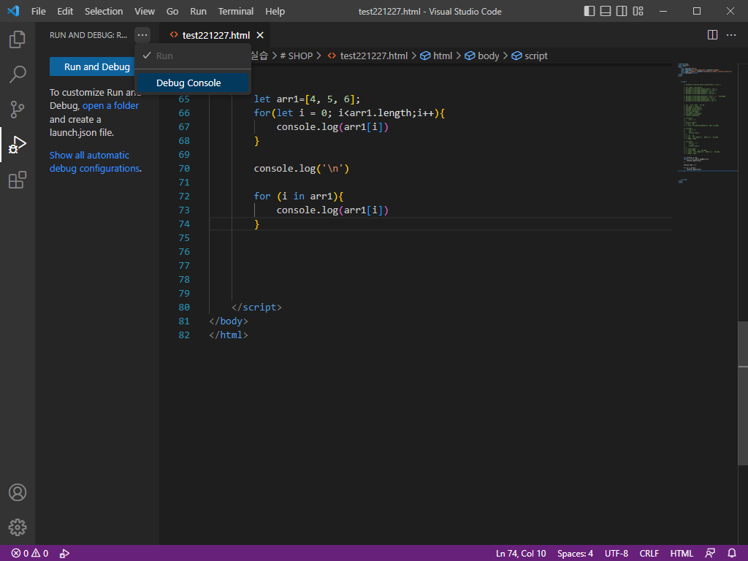Expand the body breadcrumb symbol
Screen dimensions: 748x561
coord(482,56)
